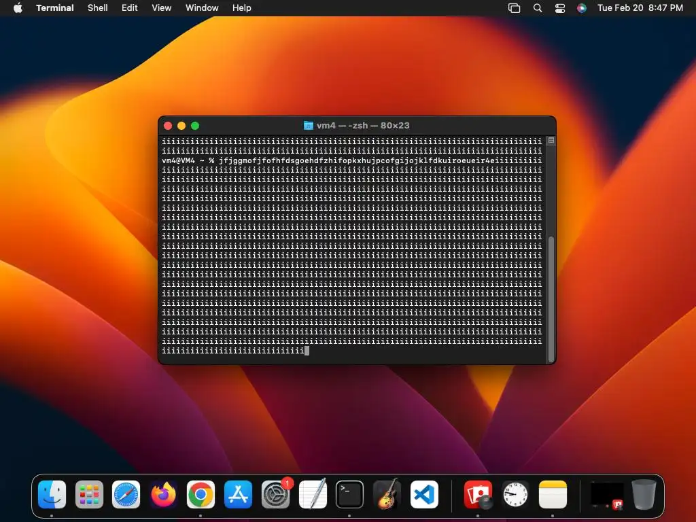Launch Safari from the Dock
This screenshot has width=696, height=522.
pyautogui.click(x=126, y=494)
